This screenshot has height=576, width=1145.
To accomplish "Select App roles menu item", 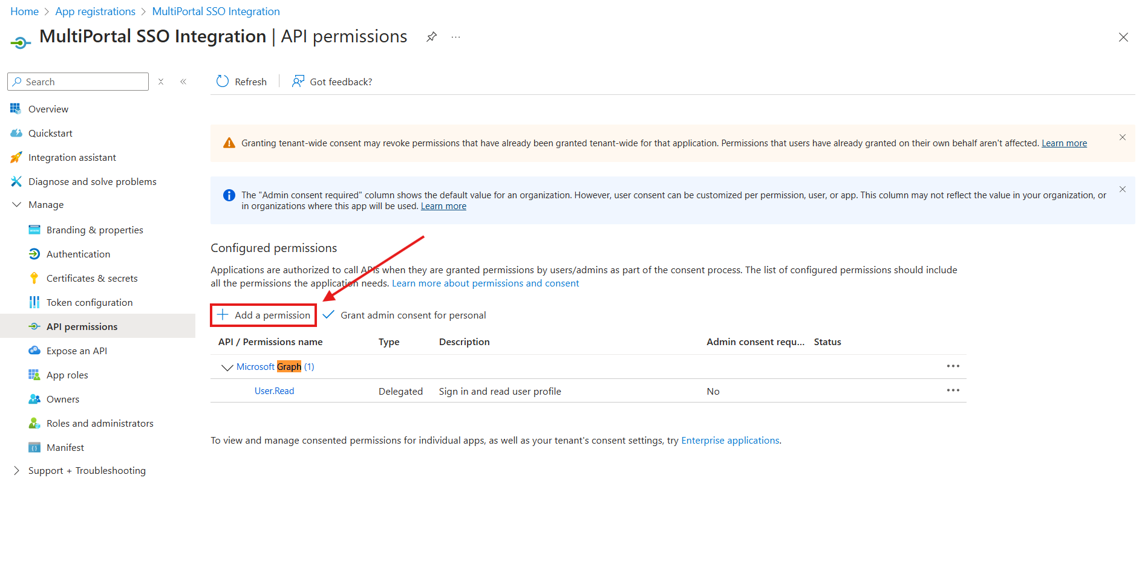I will pos(67,375).
